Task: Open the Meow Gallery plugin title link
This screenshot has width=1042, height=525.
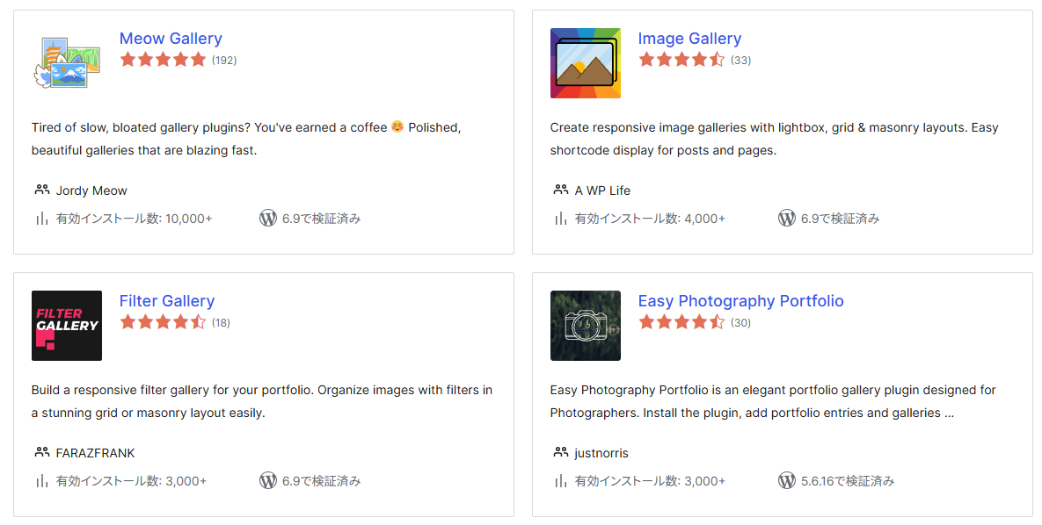Action: [x=171, y=39]
